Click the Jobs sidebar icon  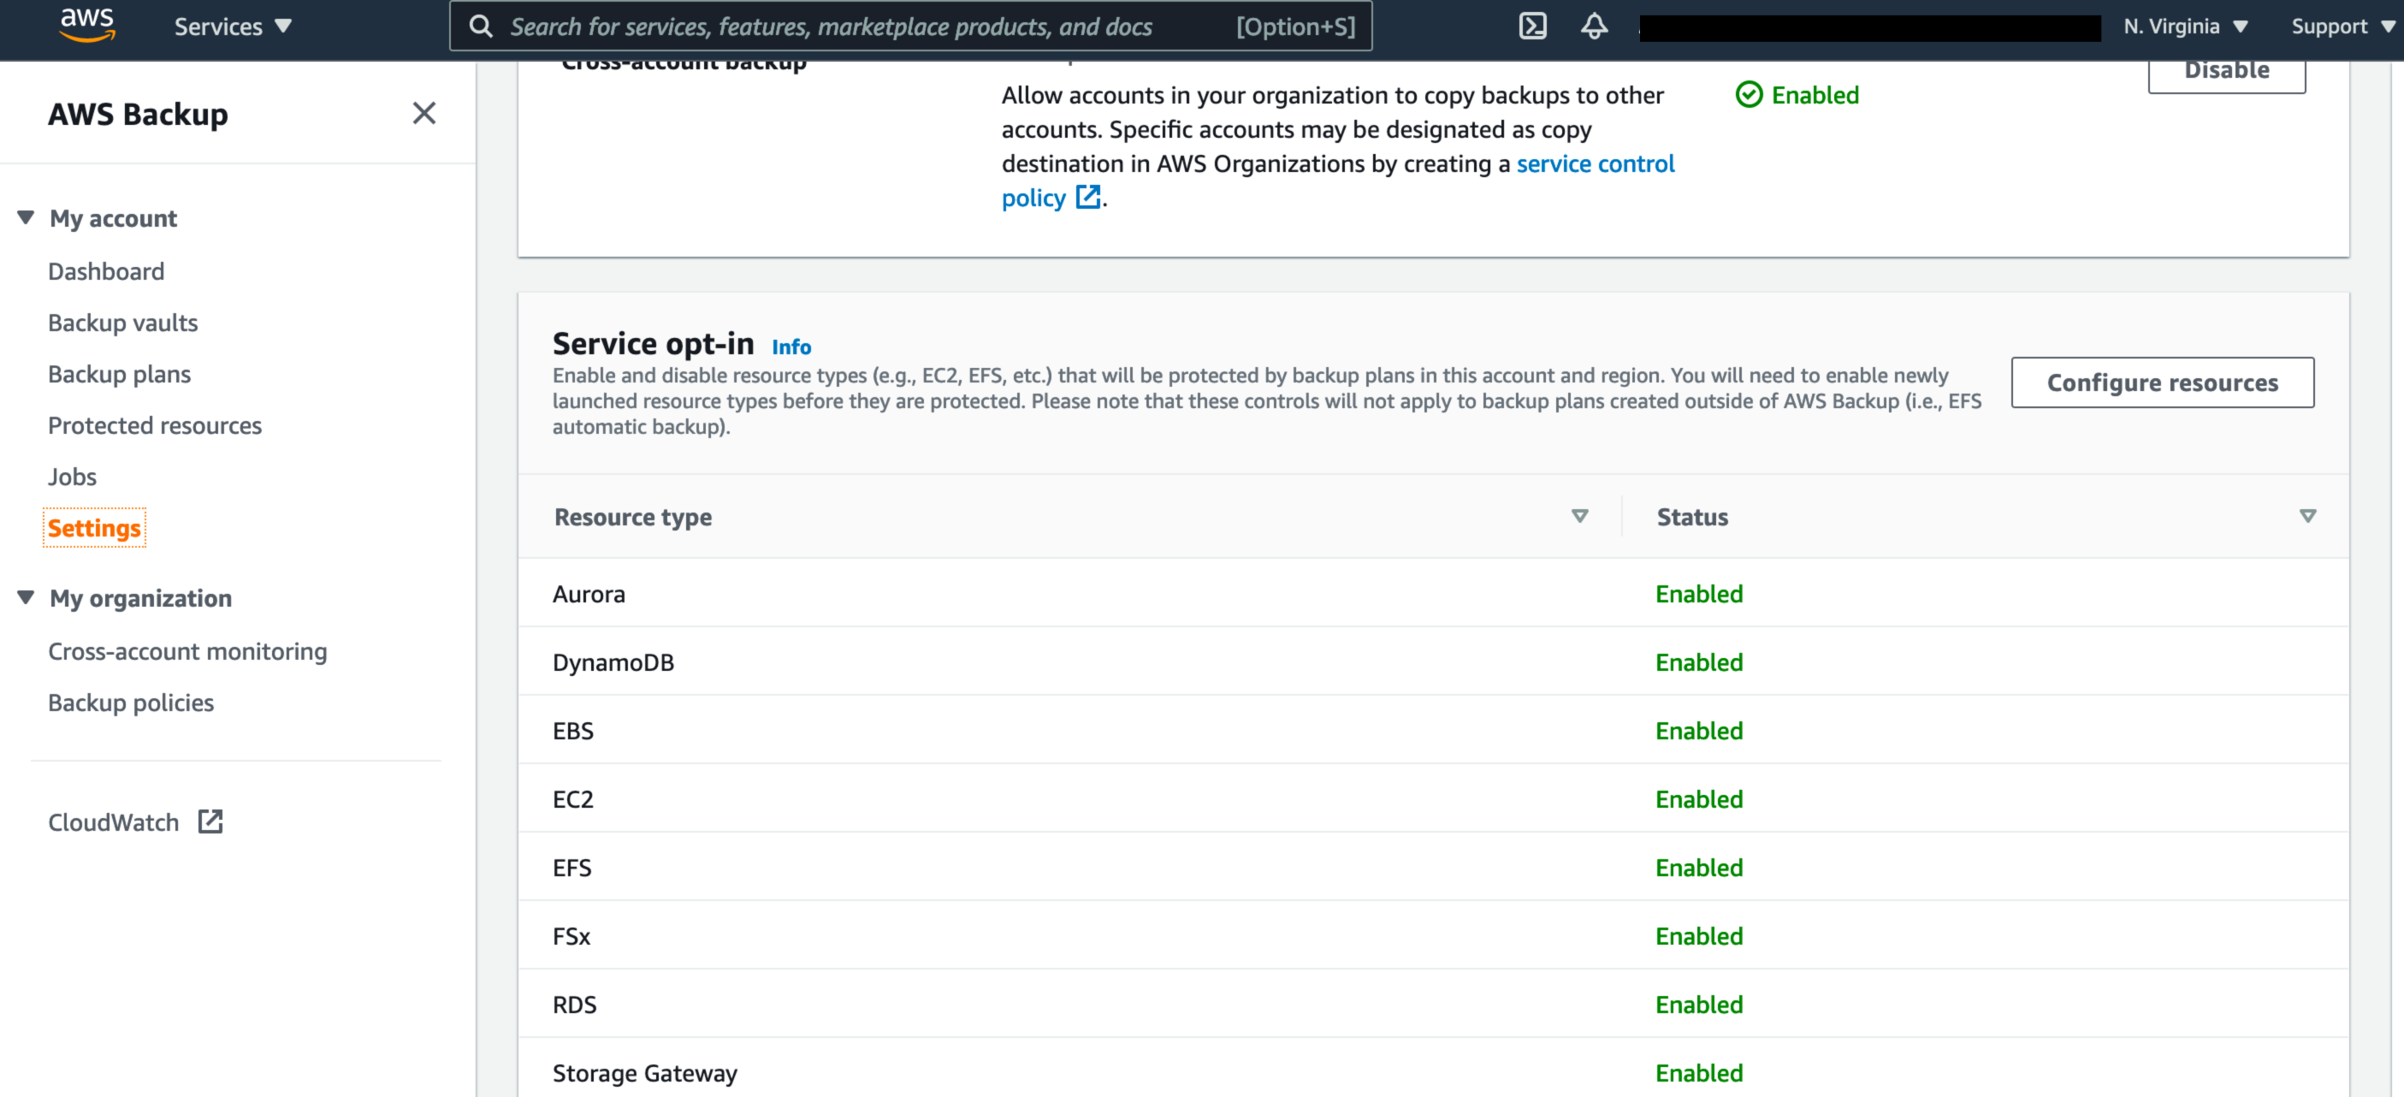point(74,476)
